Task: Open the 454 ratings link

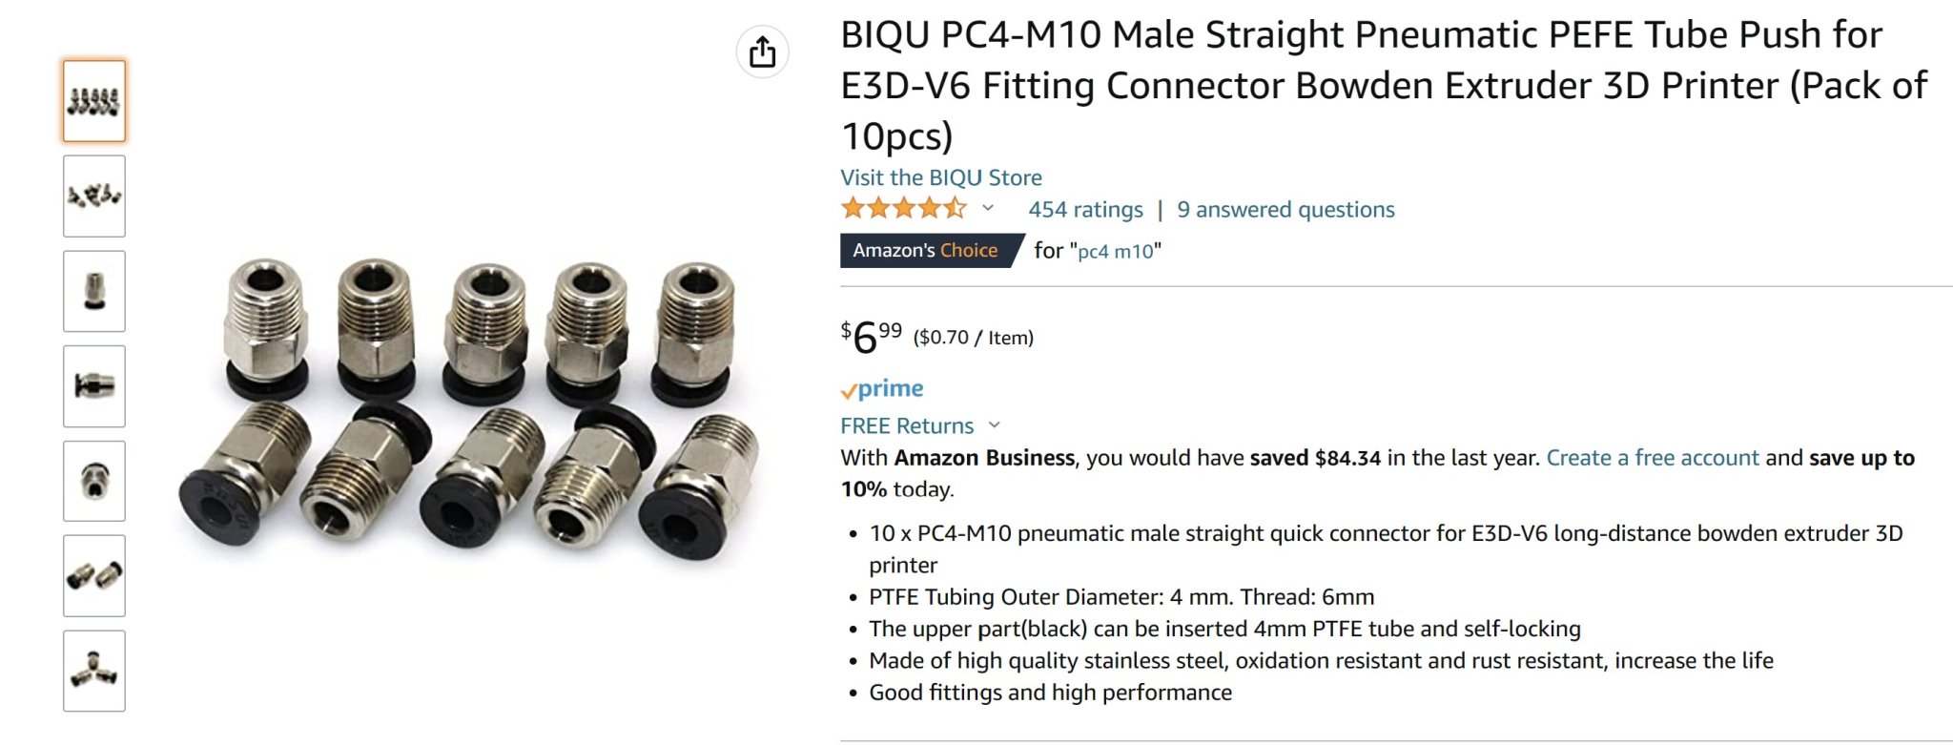Action: click(1085, 210)
